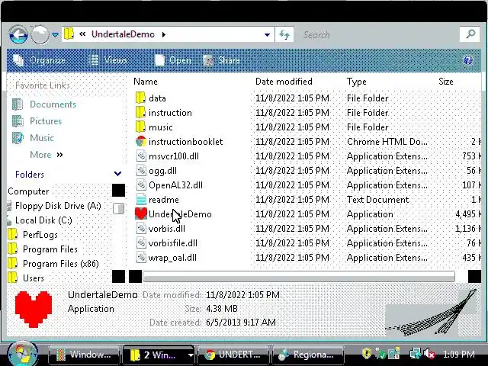Viewport: 488px width, 366px height.
Task: Click Open in the toolbar
Action: 173,60
